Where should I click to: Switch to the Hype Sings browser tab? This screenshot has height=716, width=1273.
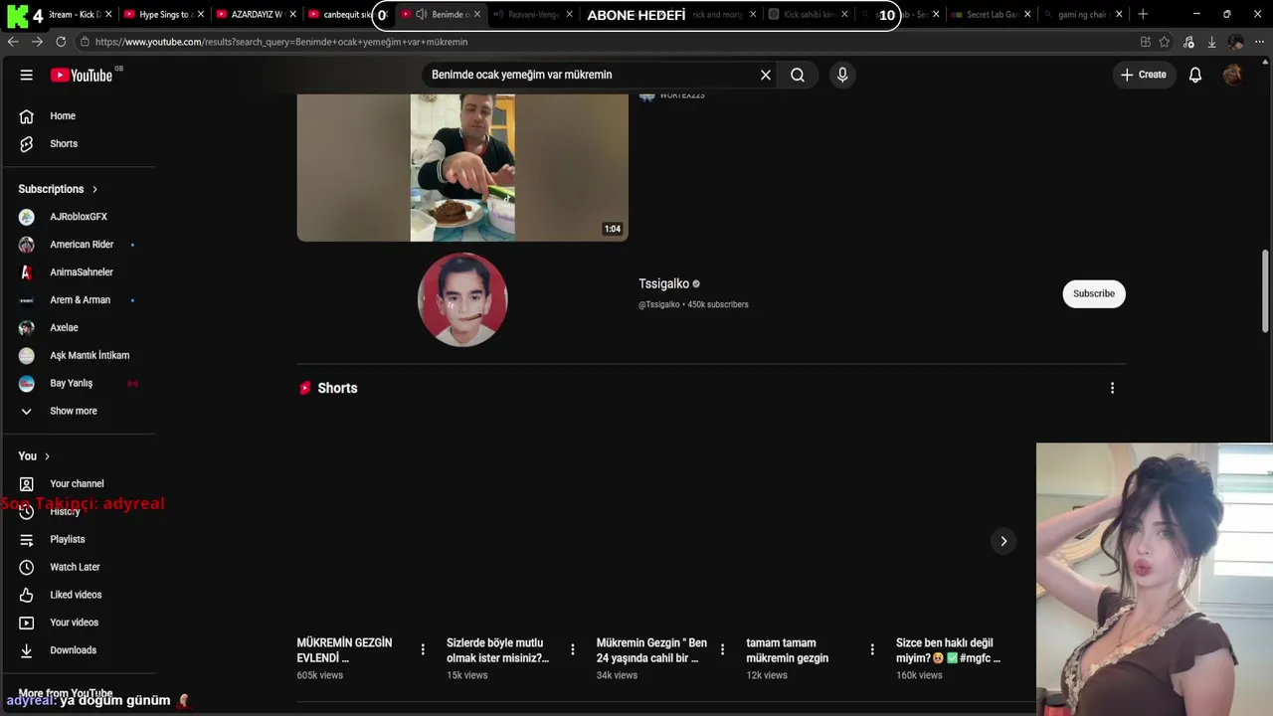tap(164, 14)
